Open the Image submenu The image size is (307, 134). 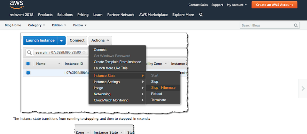117,88
